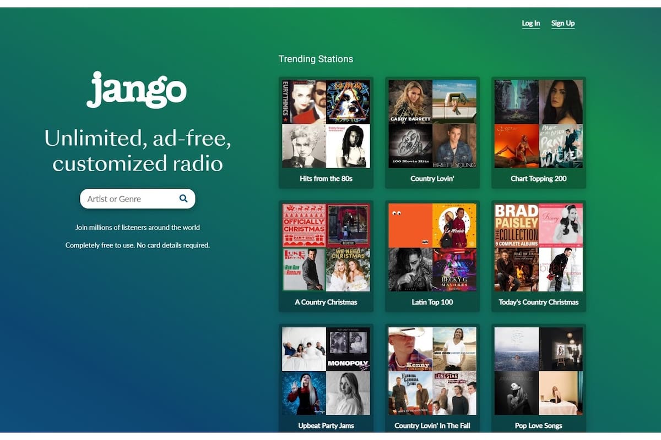Click the Brad Paisley Collection album cover
The image size is (661, 440).
click(x=516, y=226)
